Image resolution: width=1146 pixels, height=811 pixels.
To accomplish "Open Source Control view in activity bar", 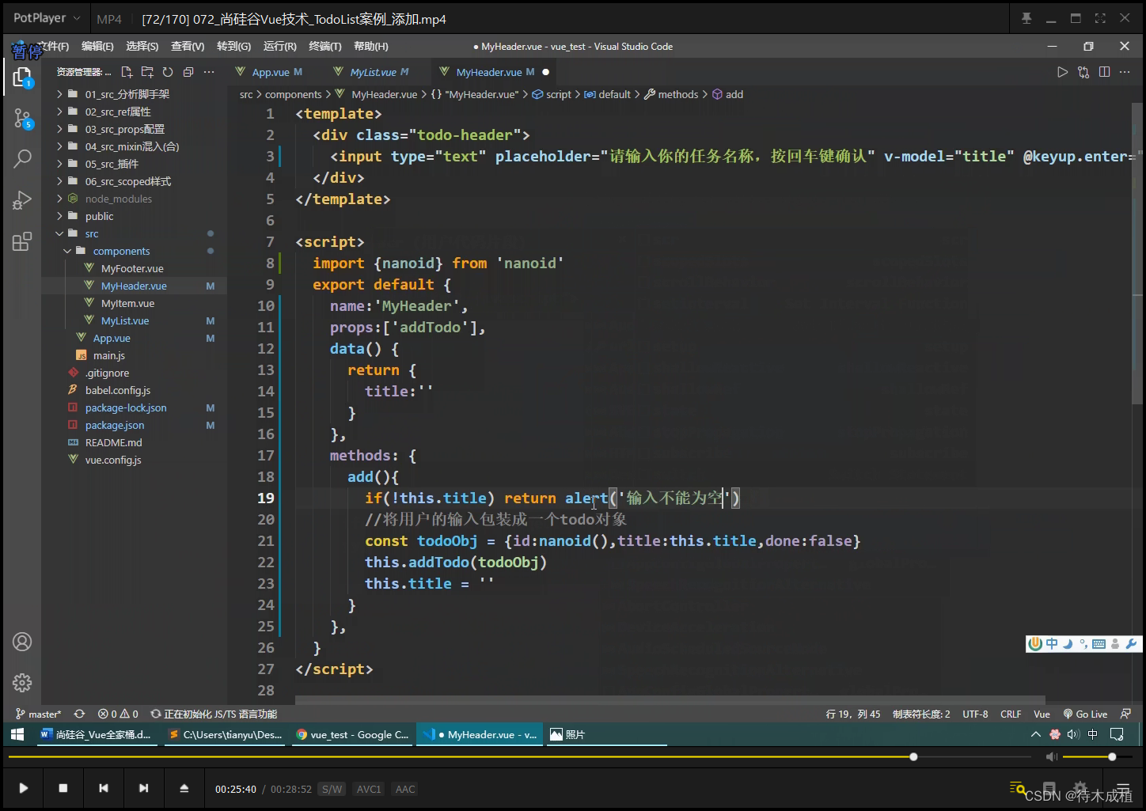I will [x=22, y=119].
